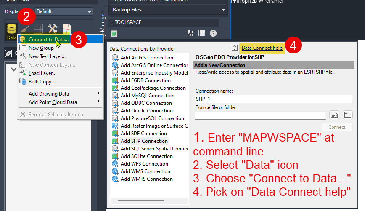The height and width of the screenshot is (211, 378).
Task: Select Add FGDB Connection provider
Action: point(145,80)
